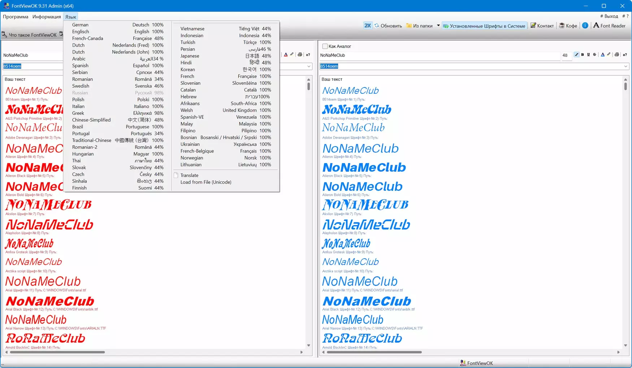
Task: Click the right panel sample text field
Action: tap(439, 56)
